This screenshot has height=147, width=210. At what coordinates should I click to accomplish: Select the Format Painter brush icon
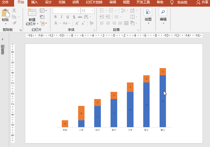tap(14, 23)
